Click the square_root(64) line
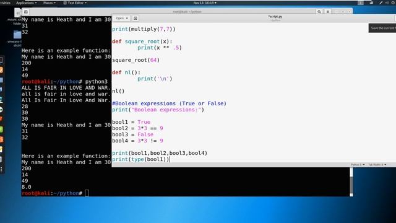396x223 pixels. tap(136, 60)
